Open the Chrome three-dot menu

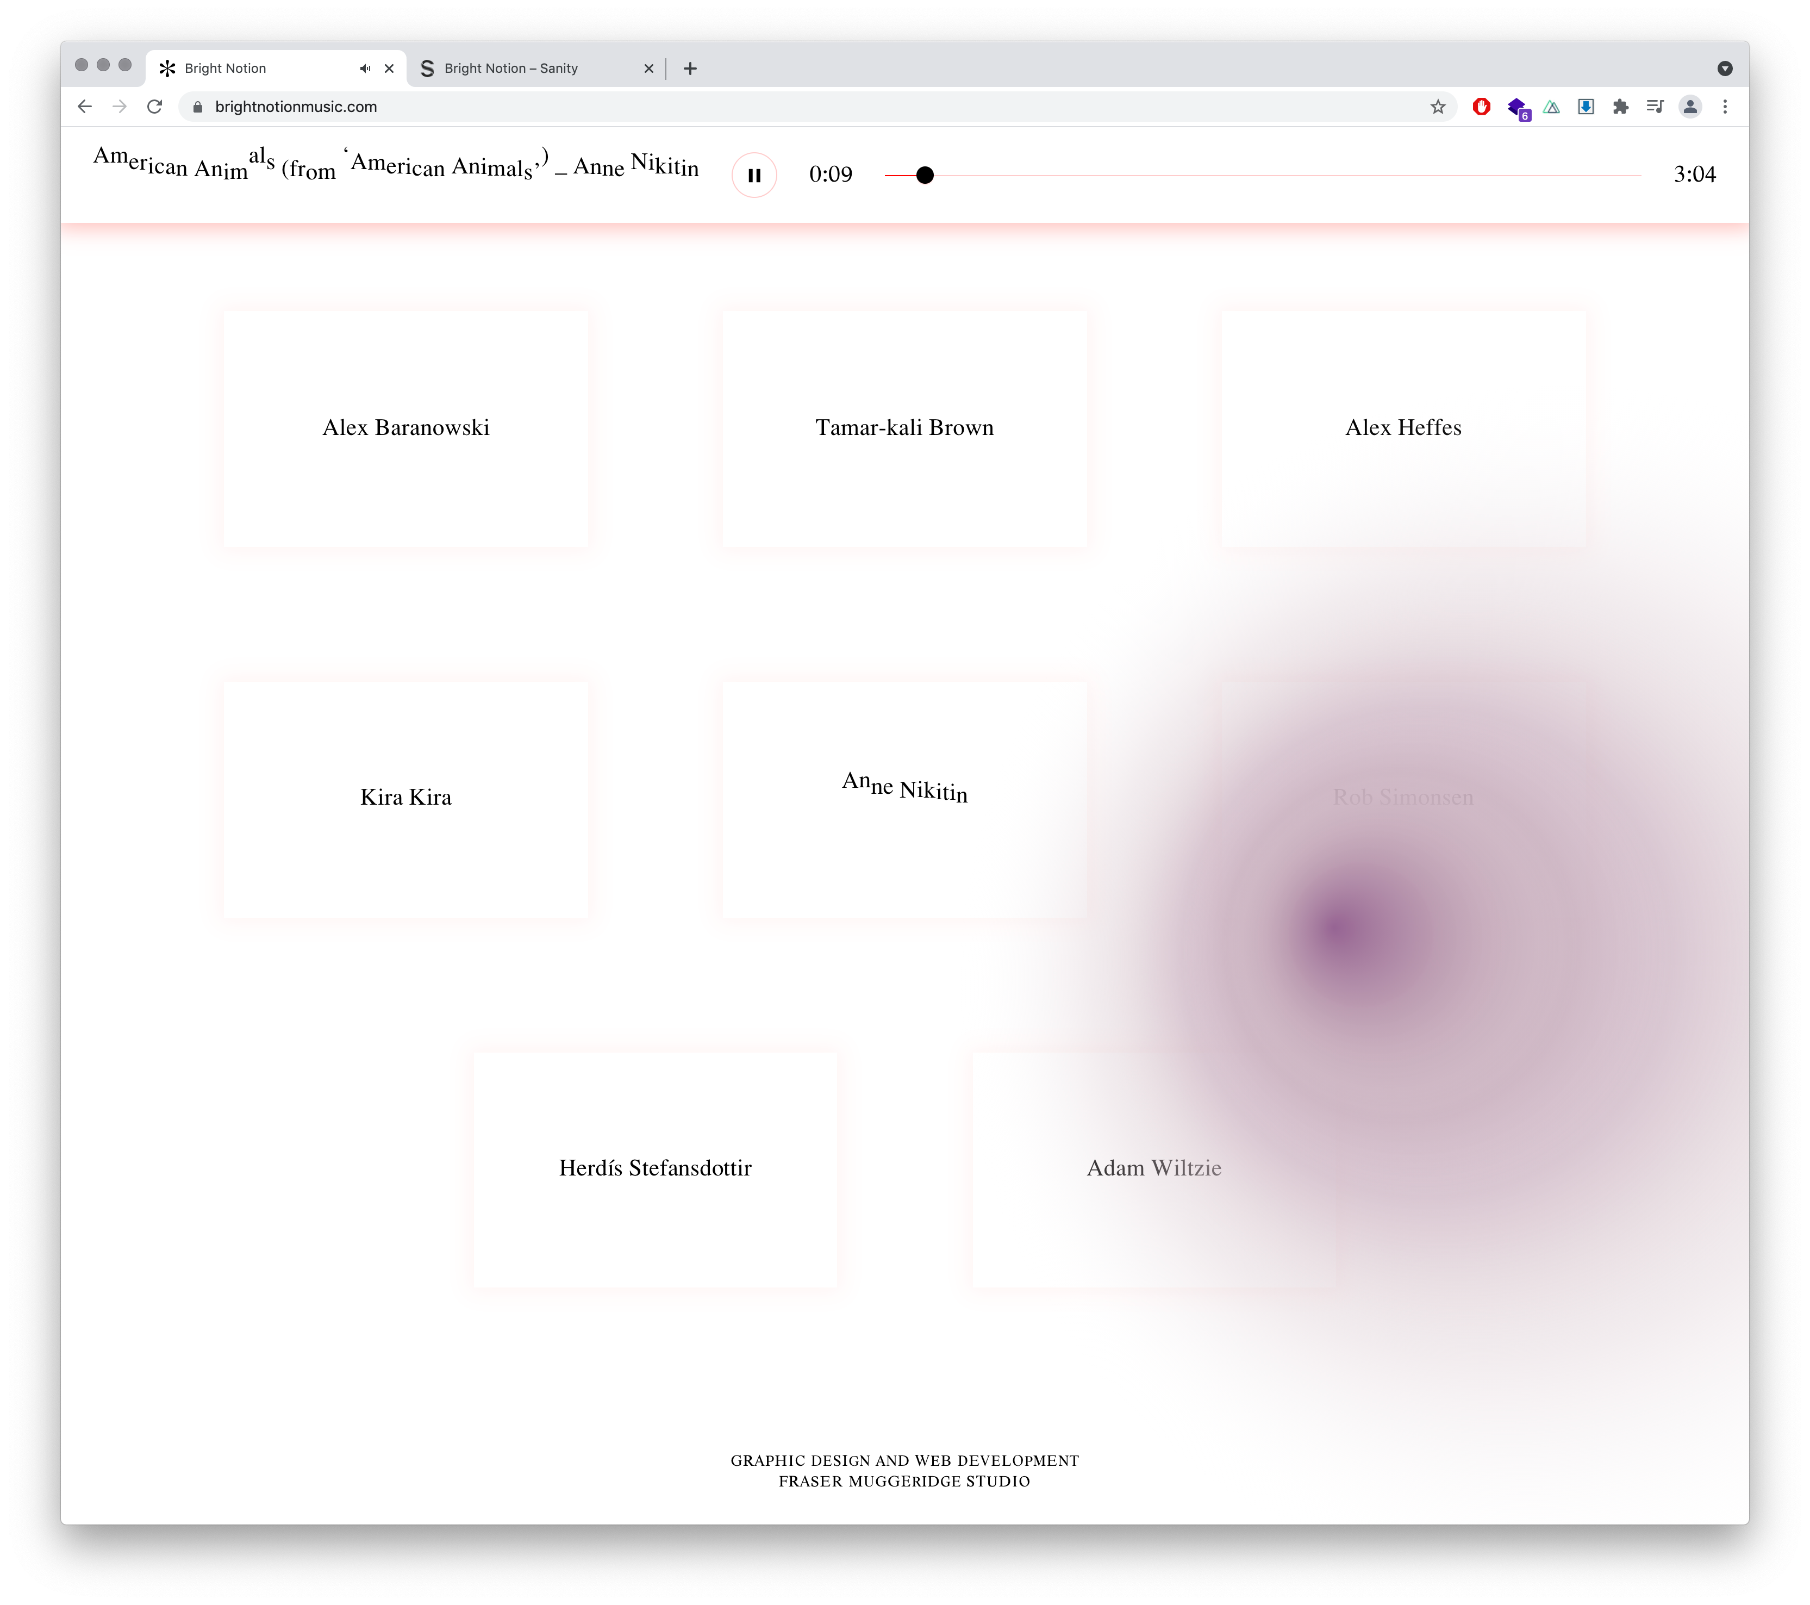(x=1724, y=107)
